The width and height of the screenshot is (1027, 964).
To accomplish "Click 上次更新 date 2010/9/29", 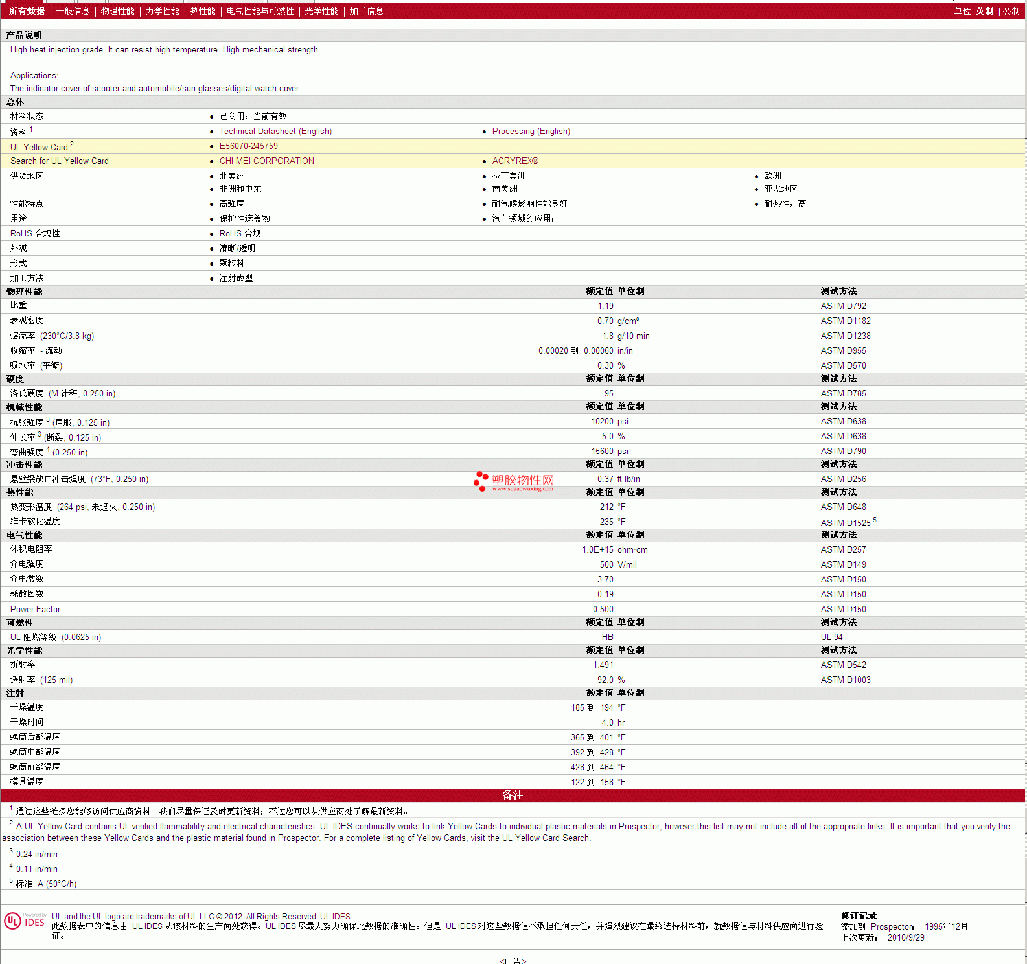I will [x=906, y=937].
